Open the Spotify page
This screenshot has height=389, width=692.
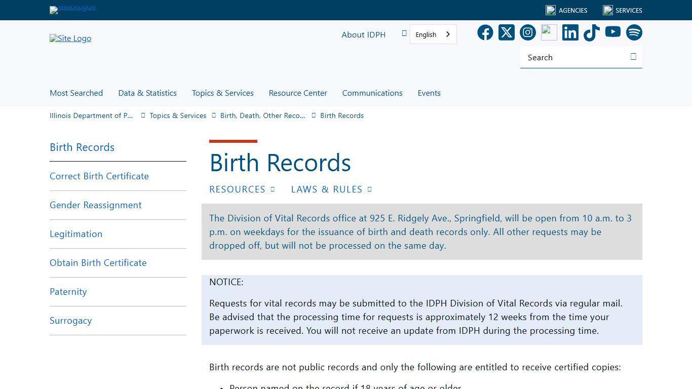pyautogui.click(x=634, y=32)
